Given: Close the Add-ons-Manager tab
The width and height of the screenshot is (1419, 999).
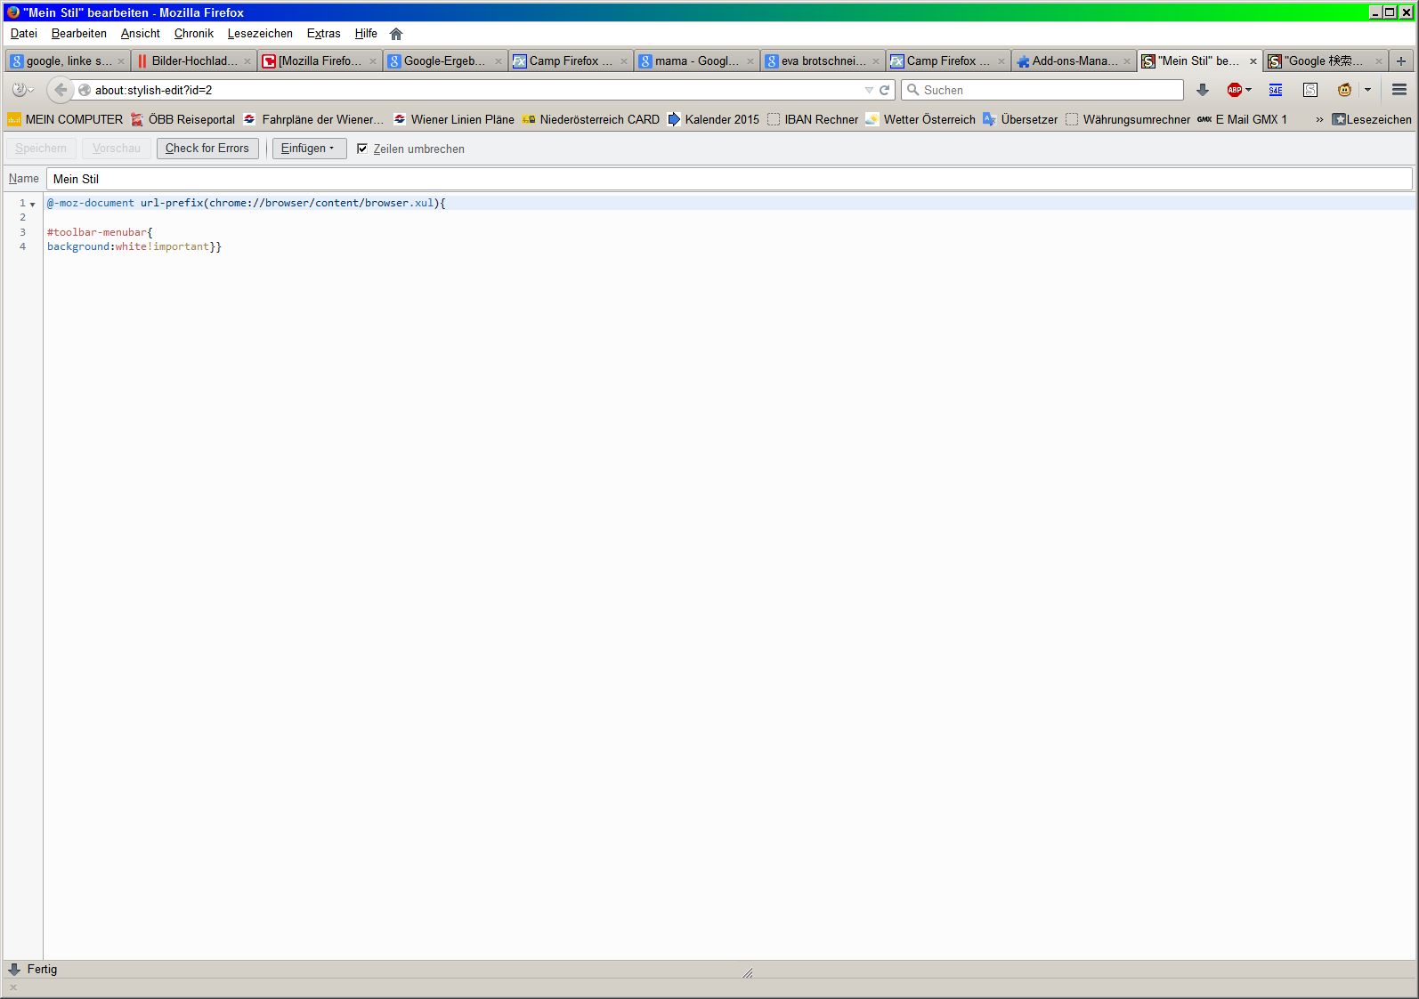Looking at the screenshot, I should [x=1127, y=61].
